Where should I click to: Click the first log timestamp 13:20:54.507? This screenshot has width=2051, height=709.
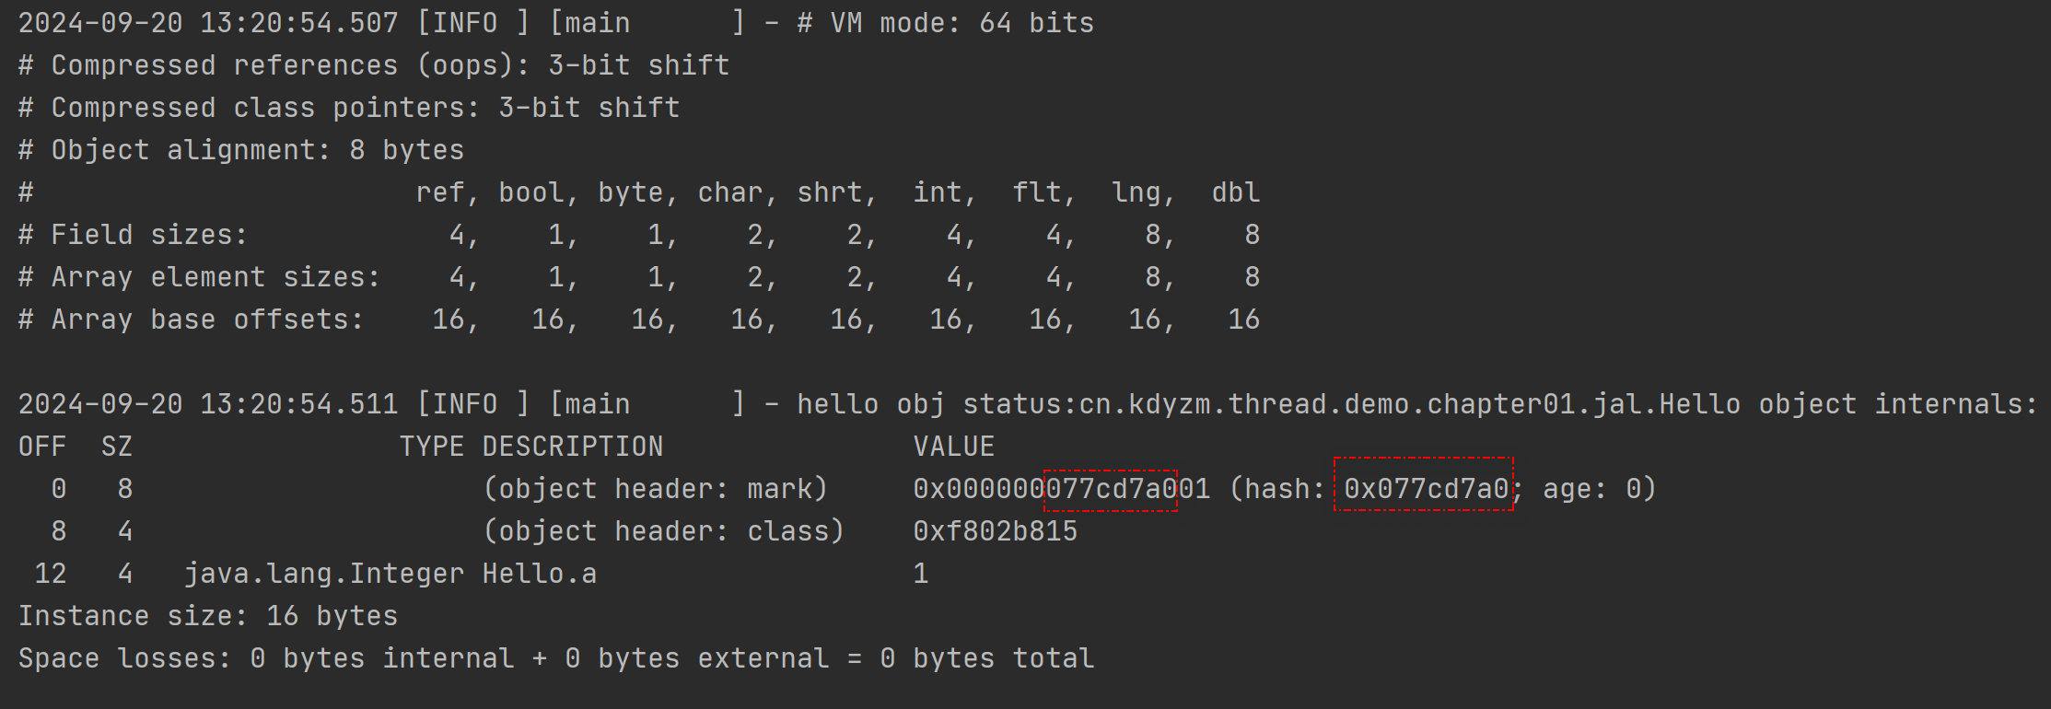(x=298, y=23)
